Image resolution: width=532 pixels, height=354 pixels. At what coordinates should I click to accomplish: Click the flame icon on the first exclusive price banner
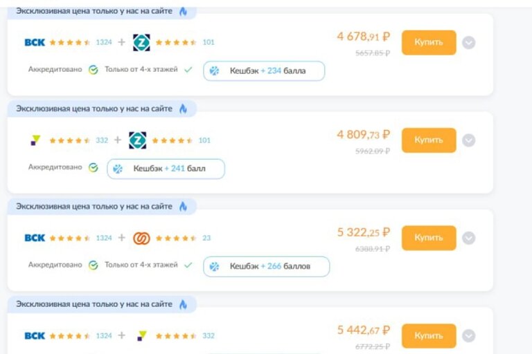(183, 11)
